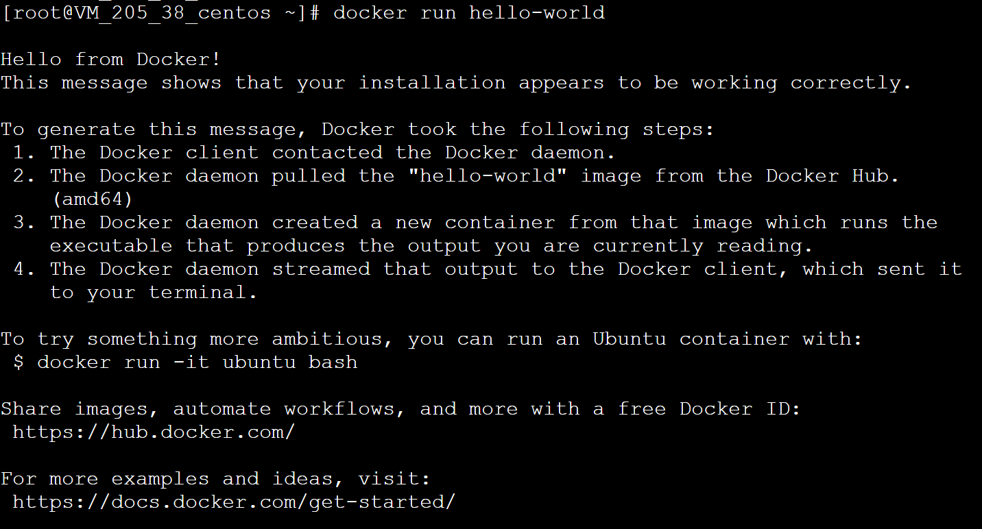The width and height of the screenshot is (982, 529).
Task: Click the quoted "hello-world" image name
Action: (x=487, y=176)
